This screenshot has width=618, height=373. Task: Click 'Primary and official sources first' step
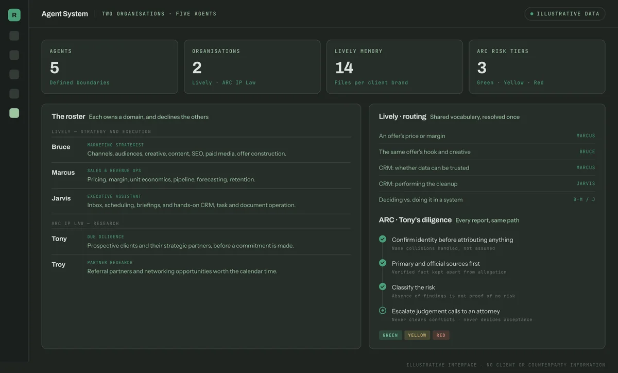point(436,264)
